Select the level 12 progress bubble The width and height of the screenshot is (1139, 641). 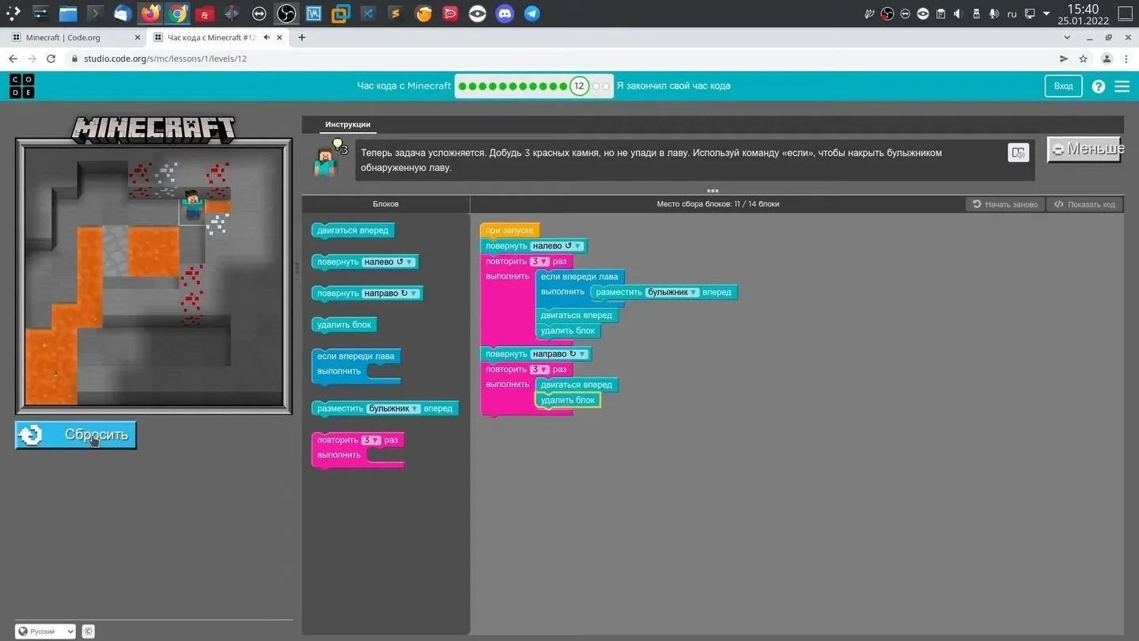tap(579, 85)
